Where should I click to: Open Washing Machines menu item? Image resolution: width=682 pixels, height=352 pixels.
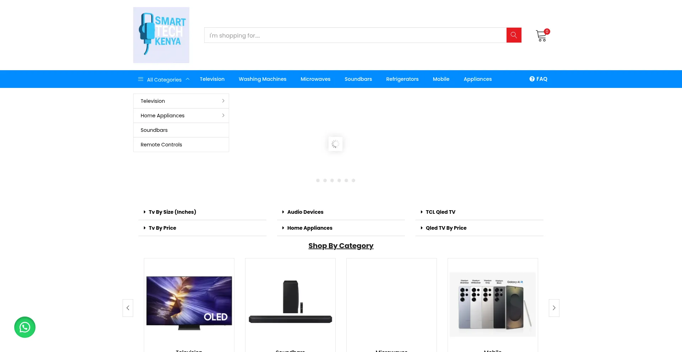pyautogui.click(x=262, y=79)
